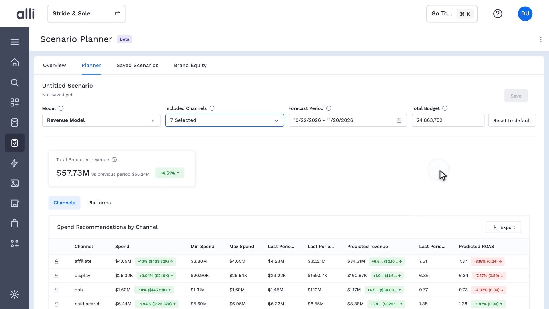
Task: Switch to the Brand Equity tab
Action: point(190,65)
